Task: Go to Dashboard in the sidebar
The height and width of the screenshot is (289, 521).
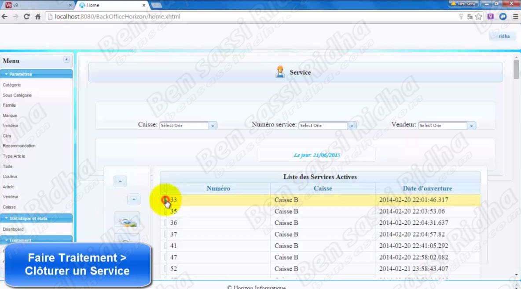Action: (13, 229)
